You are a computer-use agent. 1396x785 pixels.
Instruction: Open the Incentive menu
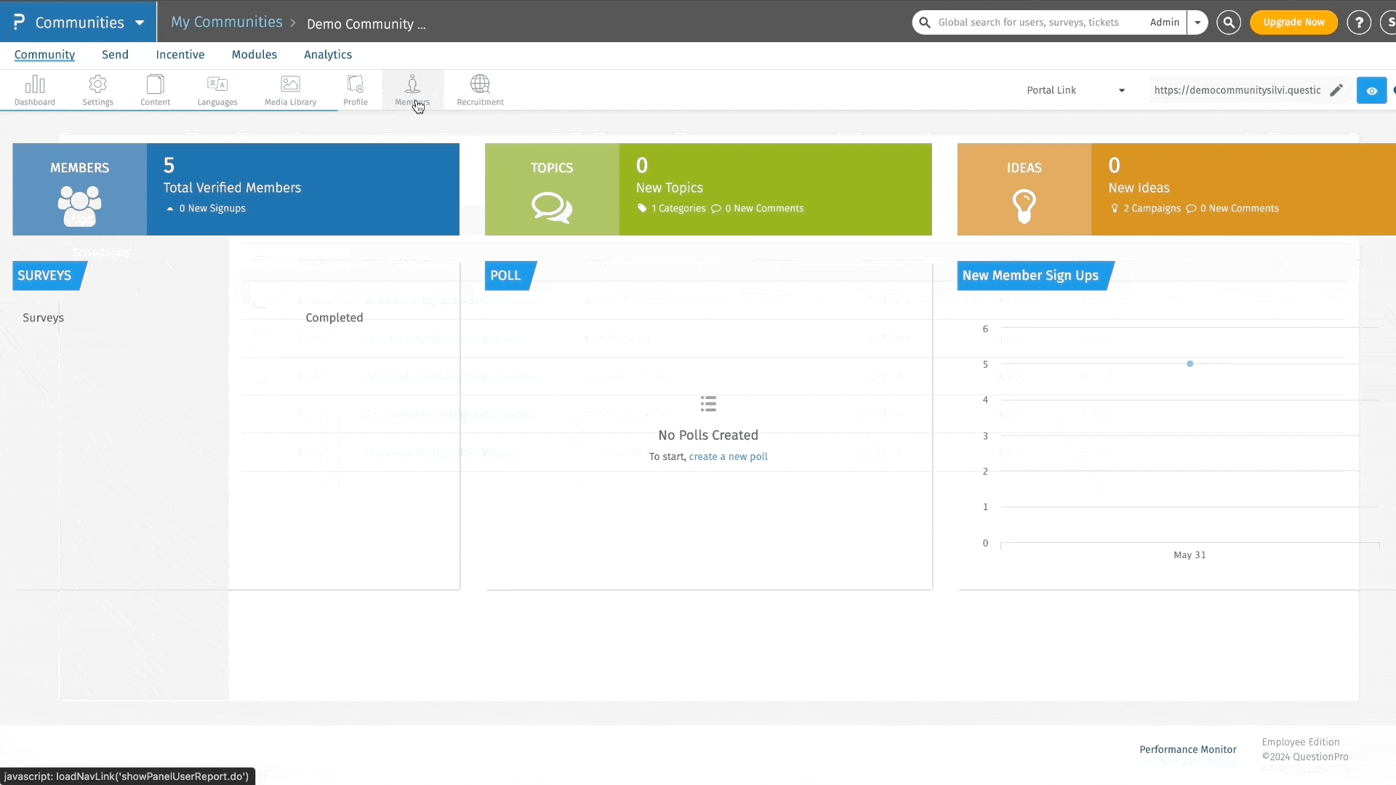click(180, 55)
